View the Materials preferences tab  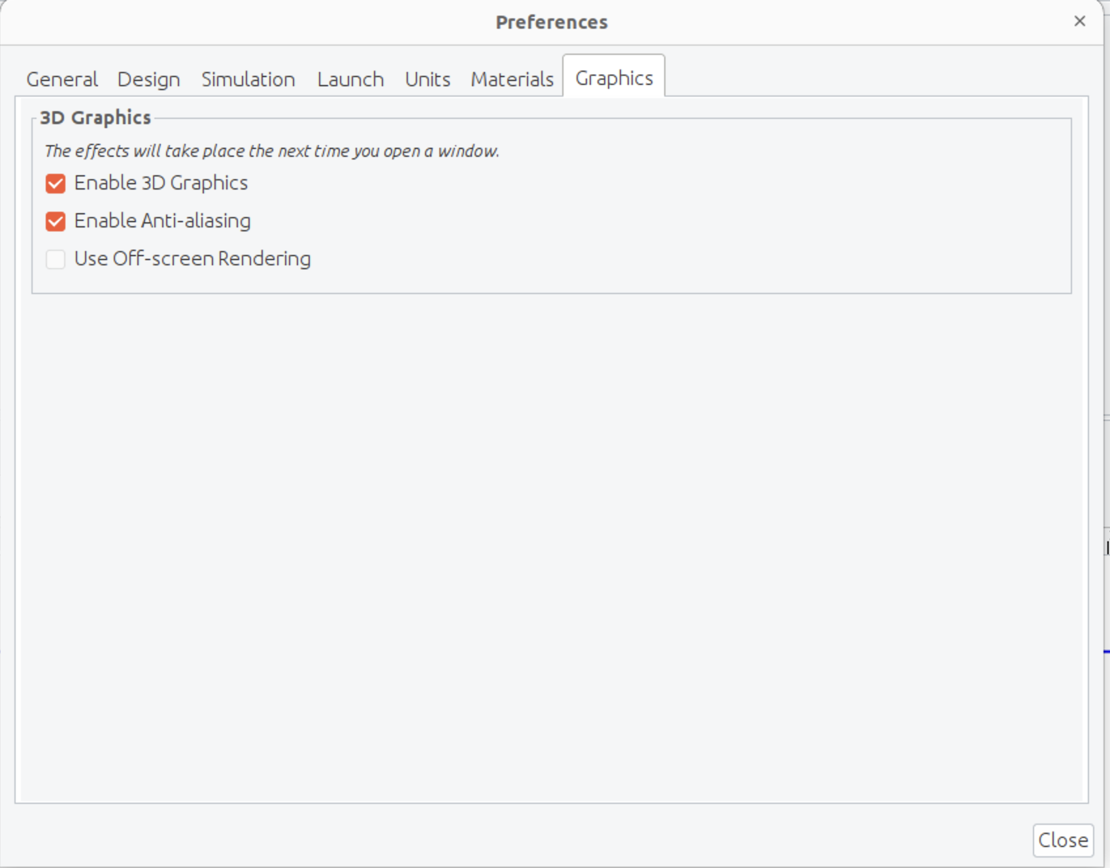pos(511,78)
